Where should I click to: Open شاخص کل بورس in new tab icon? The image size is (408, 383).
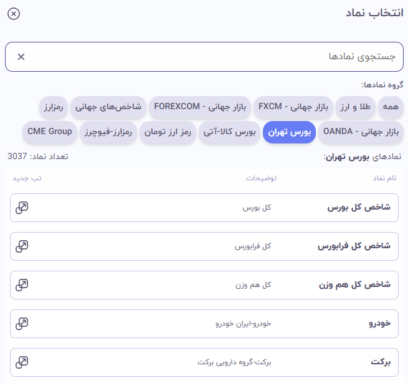(x=22, y=208)
